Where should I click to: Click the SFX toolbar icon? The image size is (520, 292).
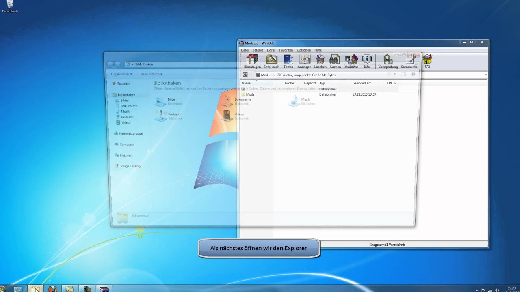tap(427, 61)
